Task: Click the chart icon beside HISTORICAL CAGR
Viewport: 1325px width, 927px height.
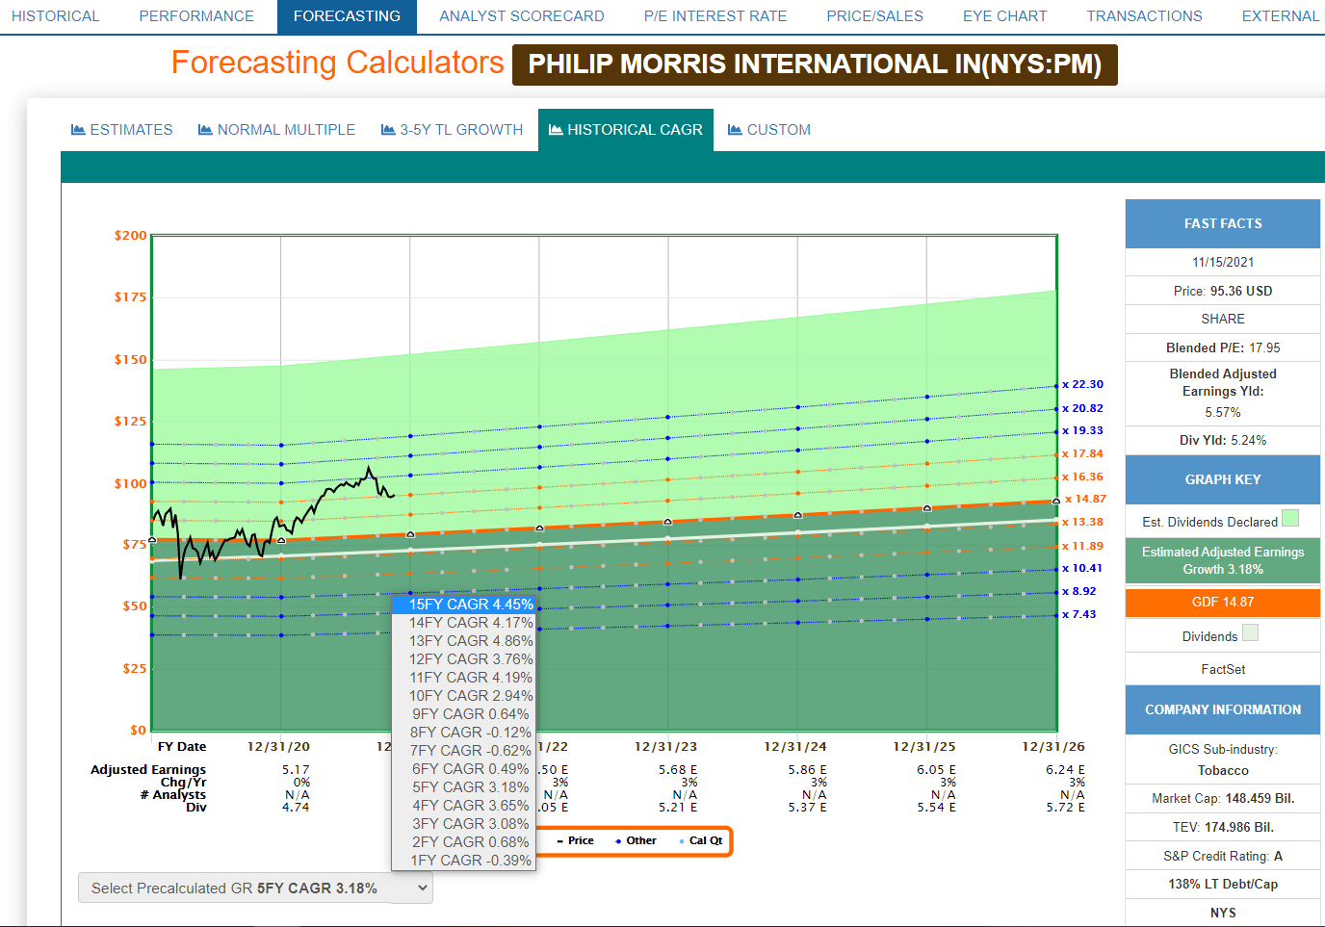Action: click(x=556, y=130)
